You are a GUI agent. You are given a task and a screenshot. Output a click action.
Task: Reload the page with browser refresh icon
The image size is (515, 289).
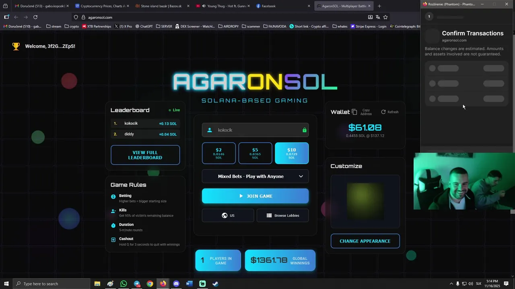pyautogui.click(x=35, y=17)
